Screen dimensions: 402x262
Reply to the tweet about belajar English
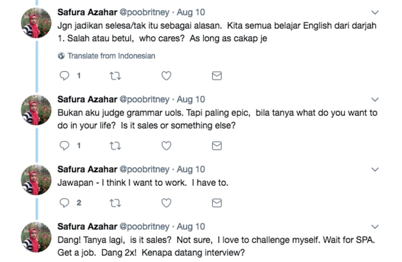click(x=64, y=75)
